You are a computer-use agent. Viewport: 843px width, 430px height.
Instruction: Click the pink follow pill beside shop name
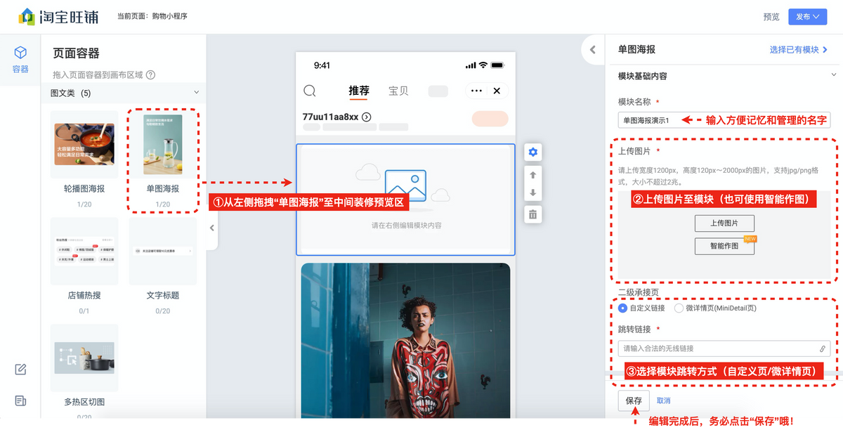coord(490,118)
